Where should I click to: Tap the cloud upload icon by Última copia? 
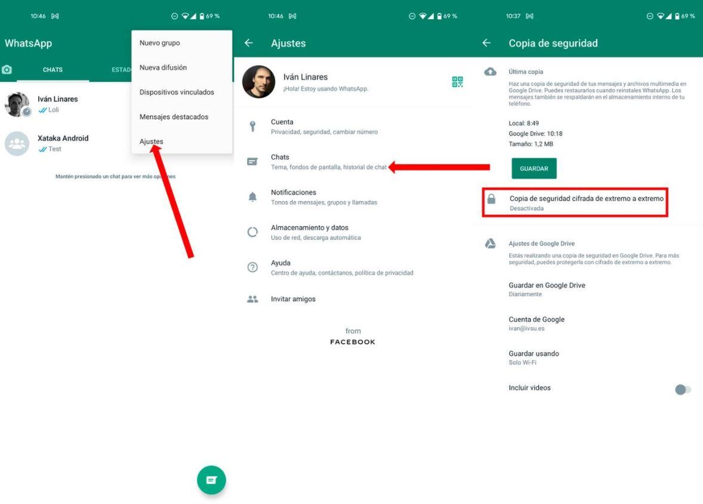490,71
